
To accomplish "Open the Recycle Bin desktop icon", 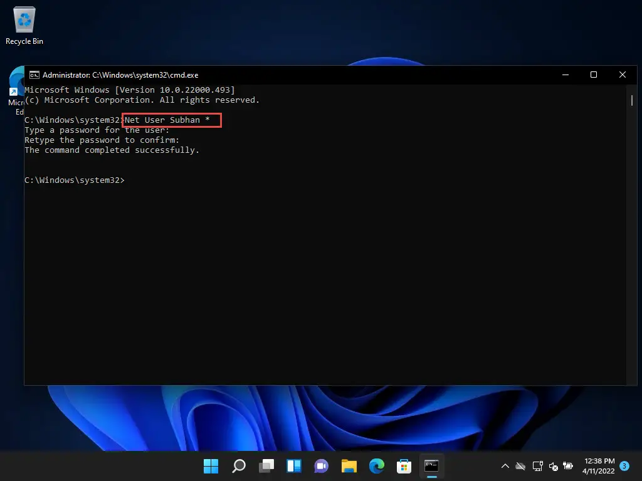I will pos(24,25).
